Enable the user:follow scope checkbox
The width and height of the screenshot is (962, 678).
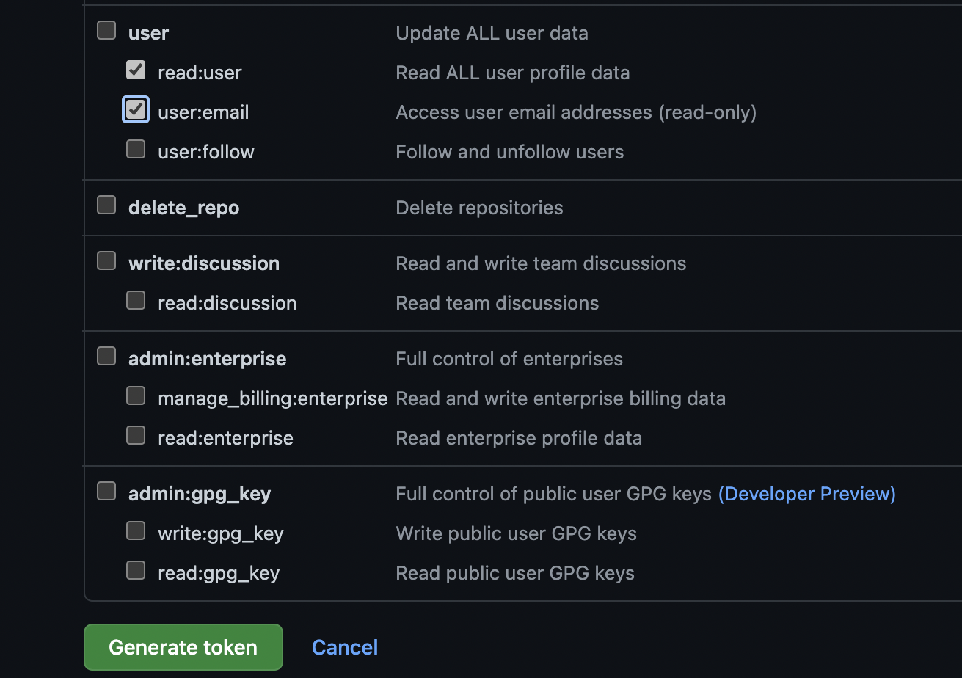(x=136, y=149)
